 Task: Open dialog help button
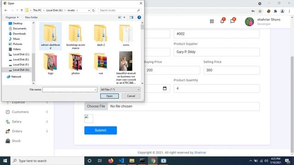[x=139, y=17]
